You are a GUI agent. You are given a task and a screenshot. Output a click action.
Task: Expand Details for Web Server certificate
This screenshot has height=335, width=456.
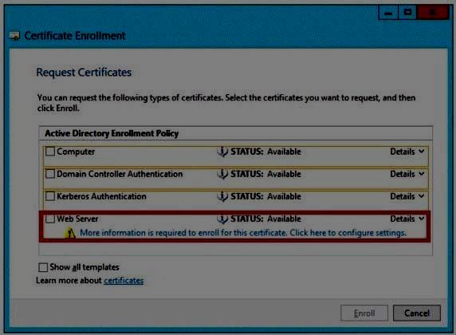point(407,219)
